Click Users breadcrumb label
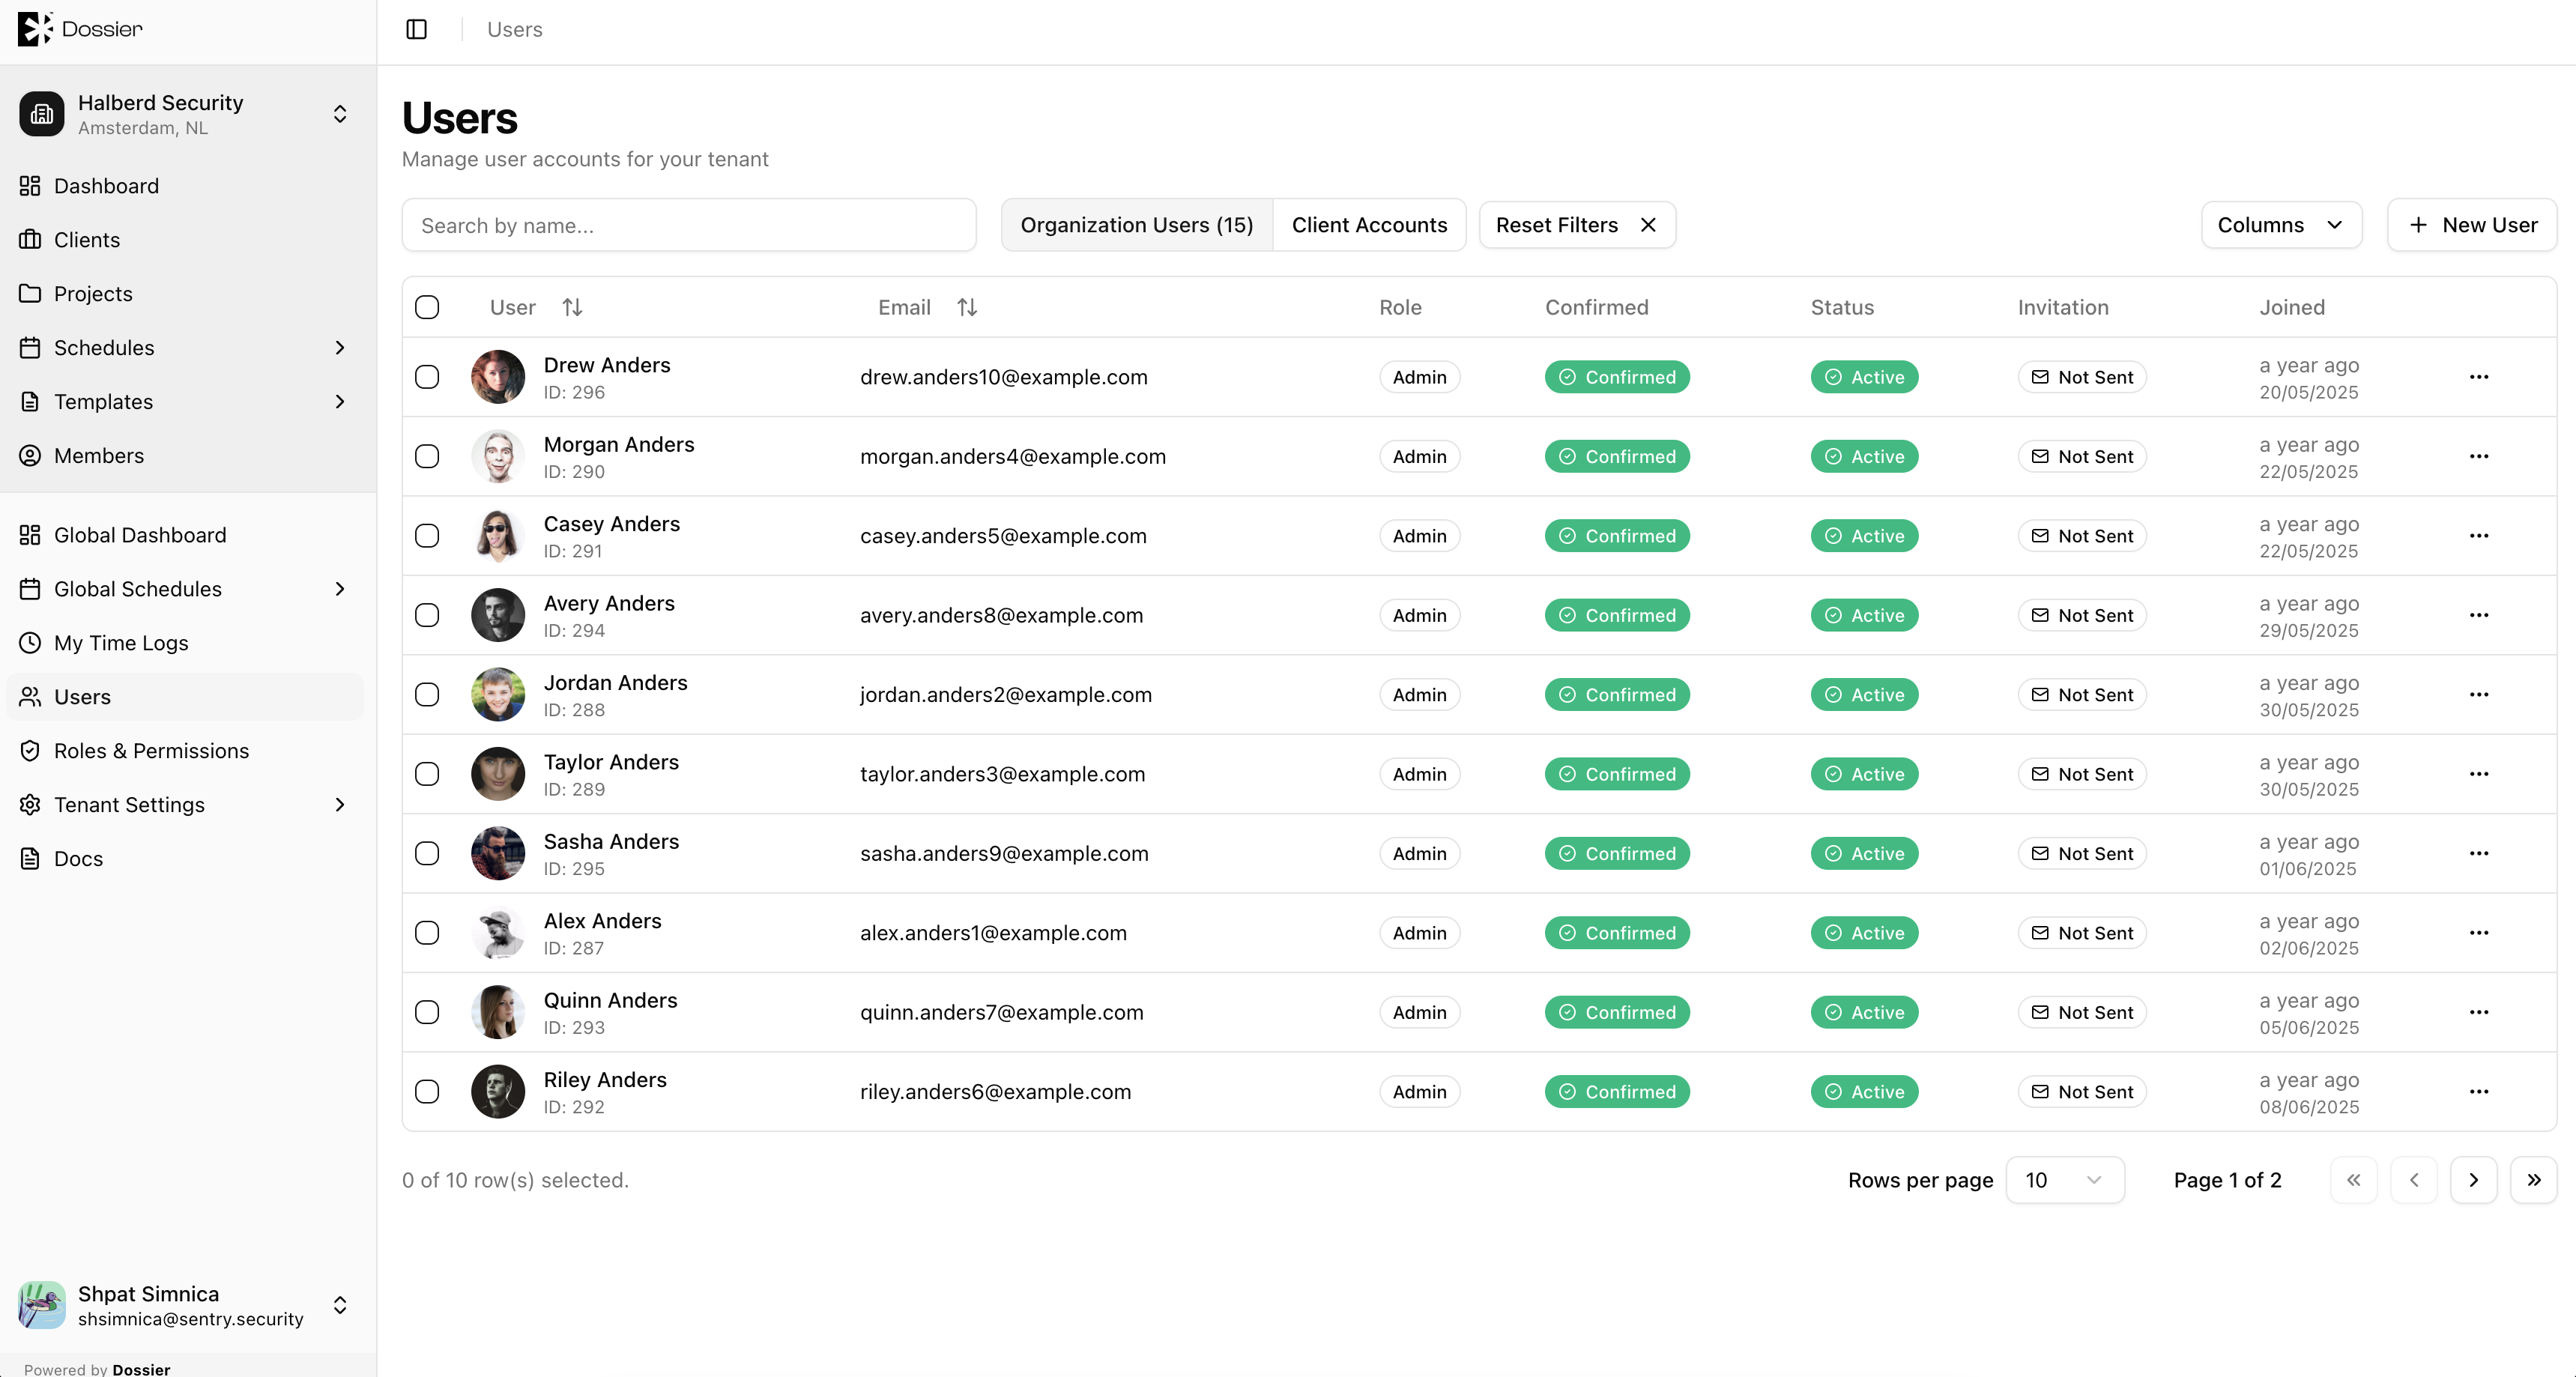Image resolution: width=2576 pixels, height=1377 pixels. (x=514, y=29)
